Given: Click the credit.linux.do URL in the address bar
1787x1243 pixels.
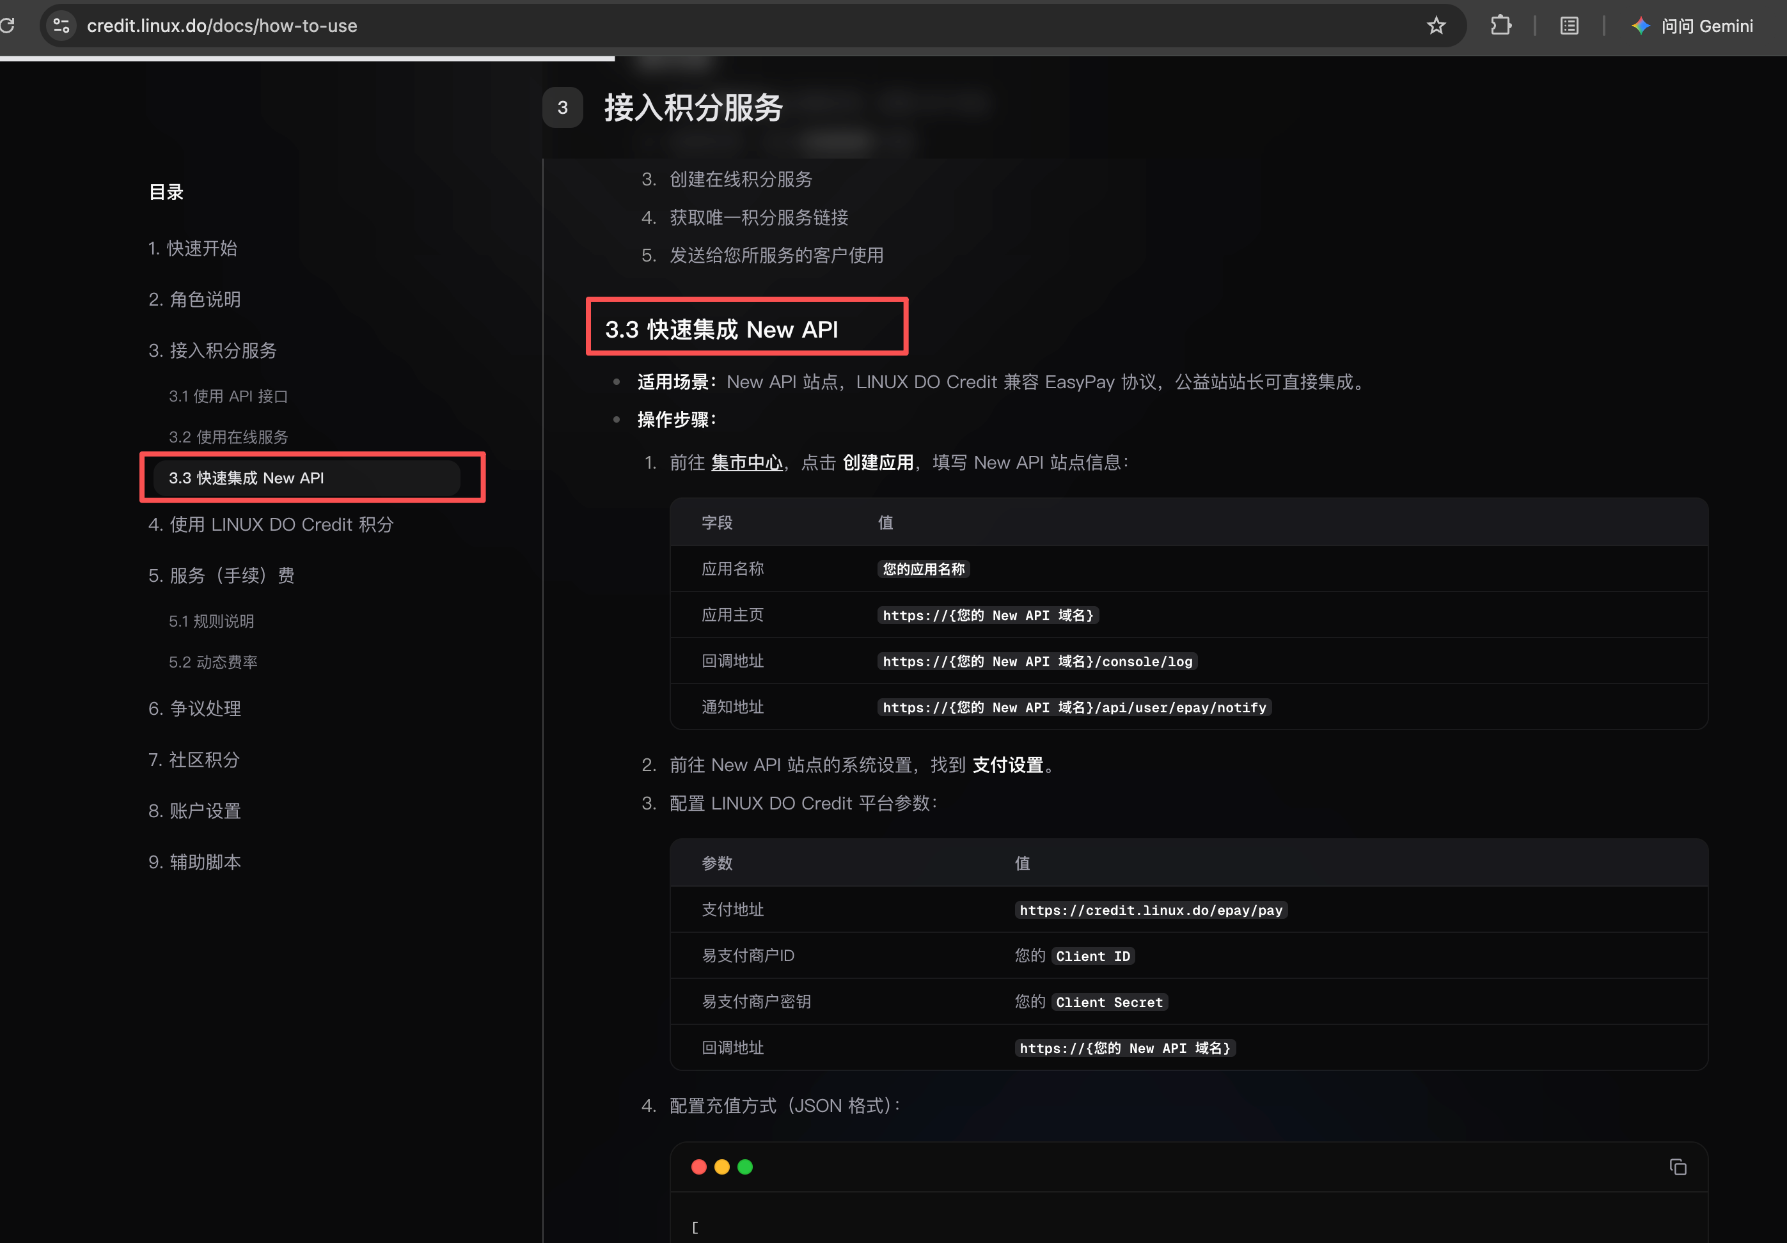Looking at the screenshot, I should [222, 26].
